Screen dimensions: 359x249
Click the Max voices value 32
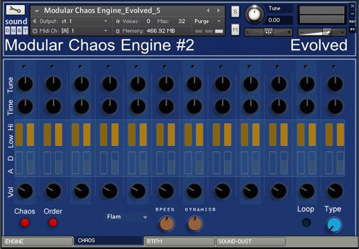coord(181,21)
